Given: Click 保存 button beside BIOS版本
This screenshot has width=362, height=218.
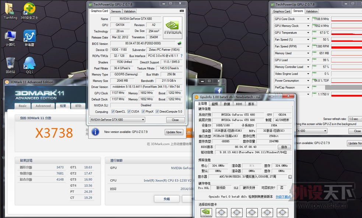Looking at the screenshot, I should [x=284, y=147].
